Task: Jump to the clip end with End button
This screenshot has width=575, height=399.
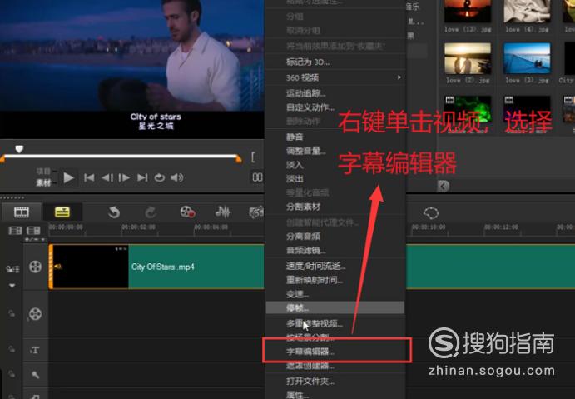Action: [x=142, y=178]
